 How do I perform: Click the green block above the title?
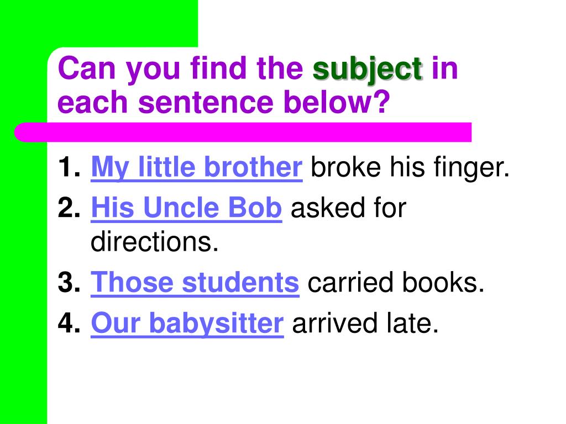99,23
